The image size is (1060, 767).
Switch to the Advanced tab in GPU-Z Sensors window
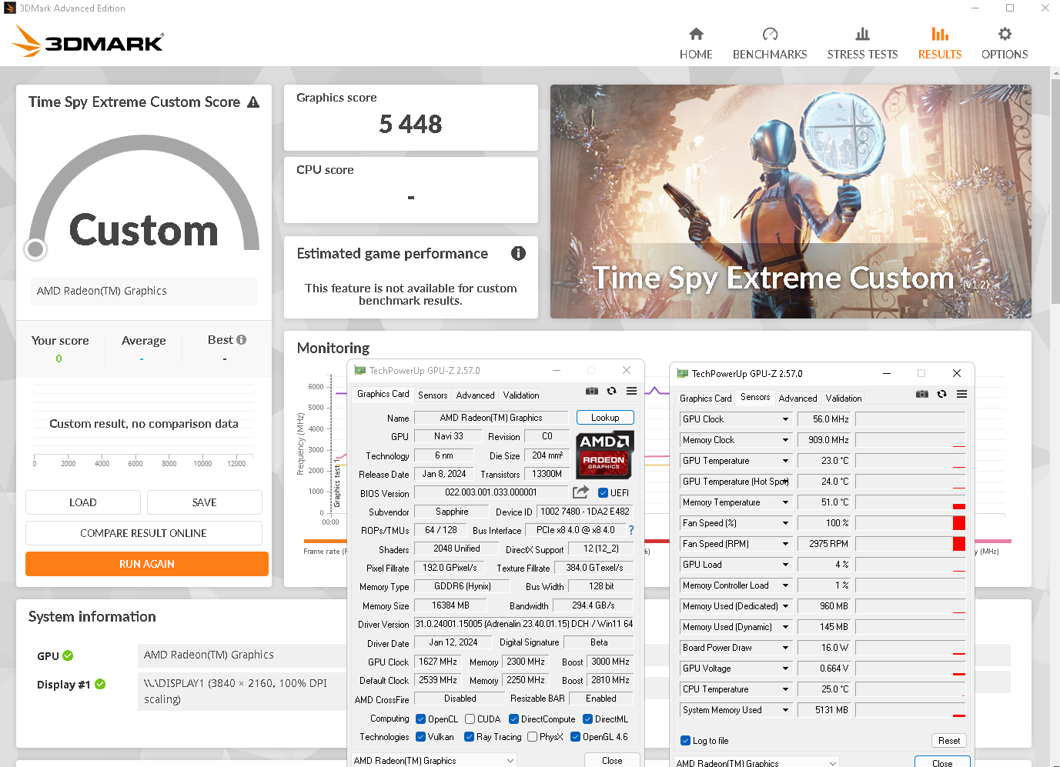pyautogui.click(x=798, y=399)
